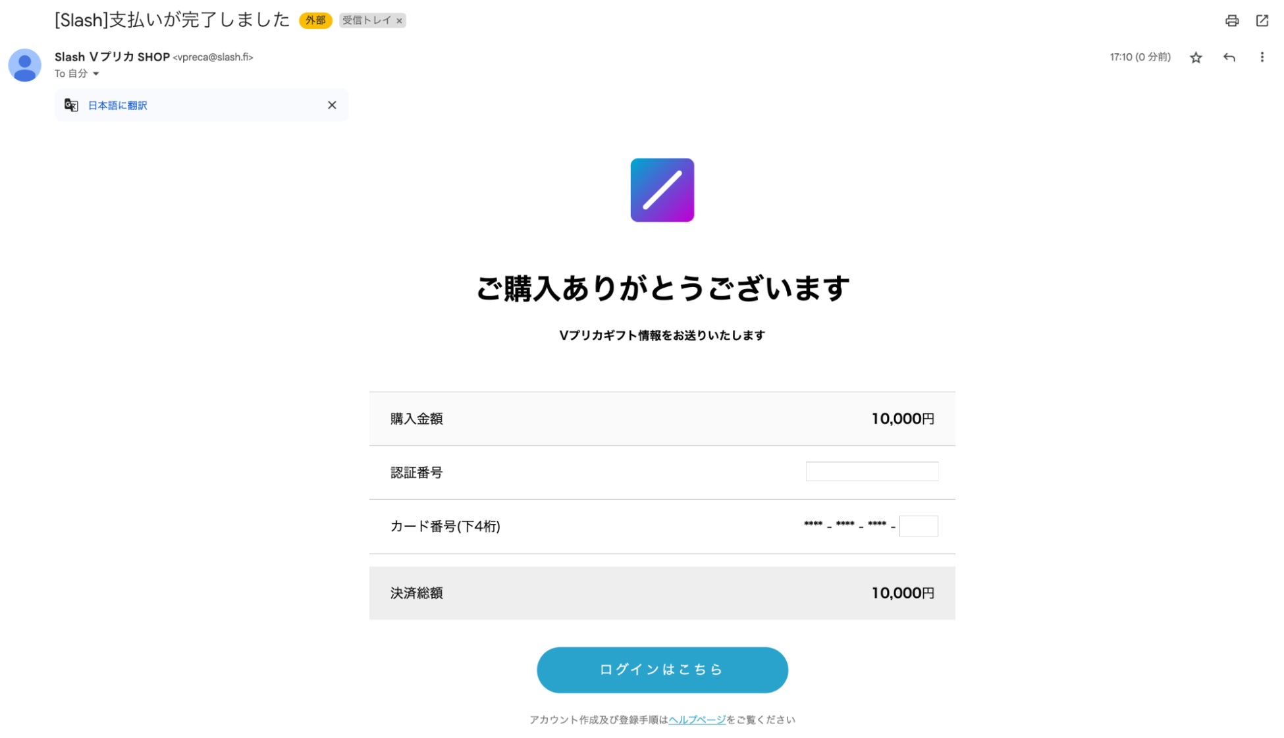Open the ヘルプページ link
Image resolution: width=1284 pixels, height=738 pixels.
[697, 720]
